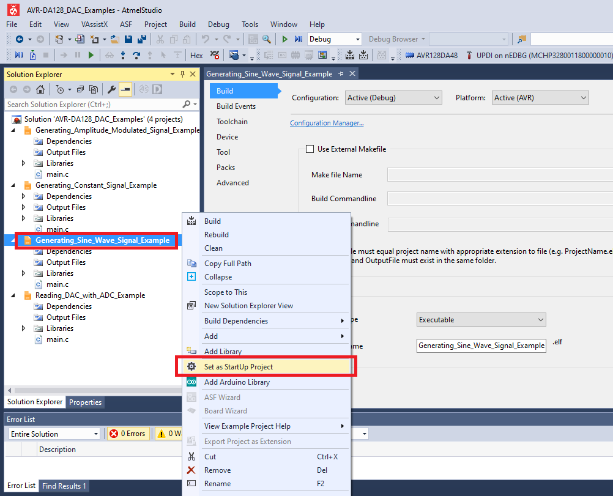Click the clear all breakpoints icon
This screenshot has width=613, height=496.
pos(214,55)
